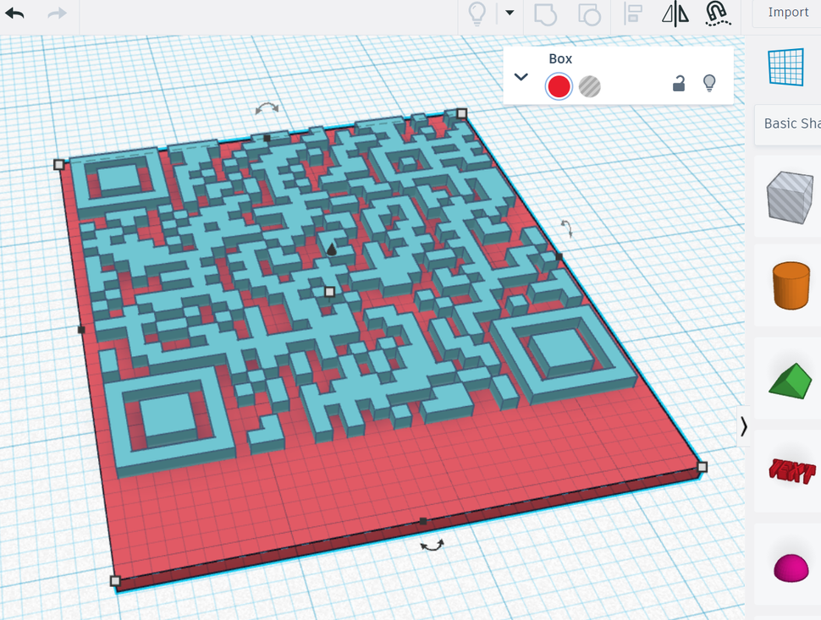Open the Align tool

632,14
